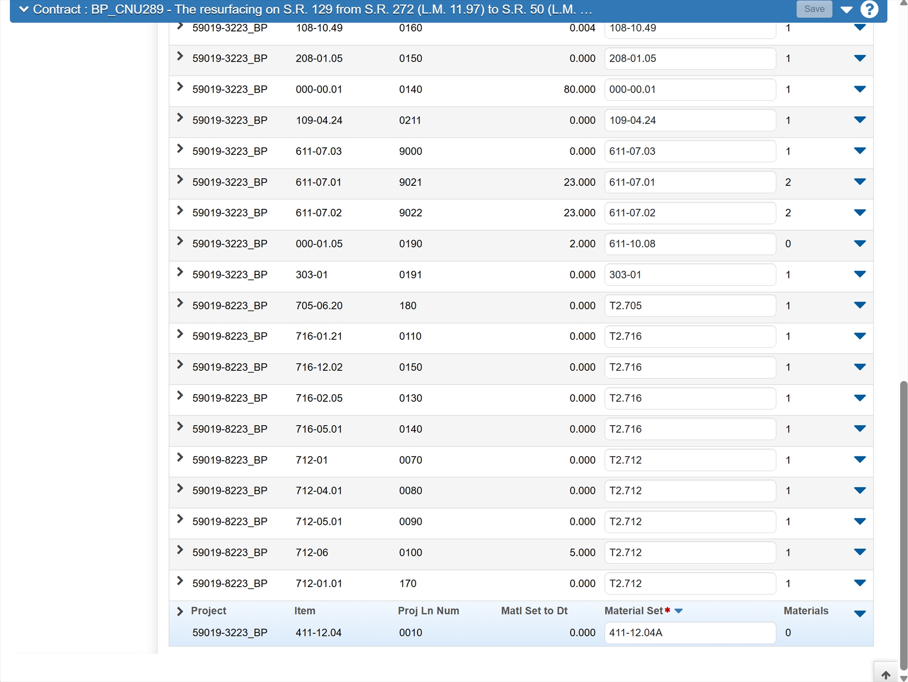Click the scroll-to-top arrow icon

885,674
